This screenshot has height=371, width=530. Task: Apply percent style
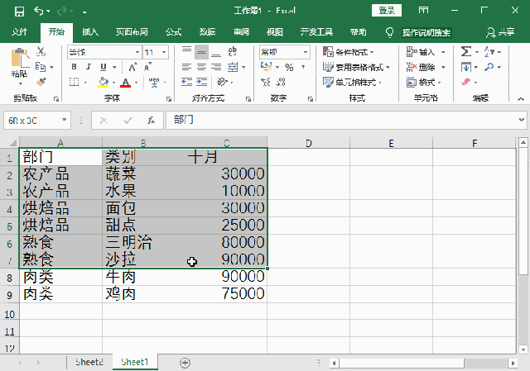click(289, 67)
